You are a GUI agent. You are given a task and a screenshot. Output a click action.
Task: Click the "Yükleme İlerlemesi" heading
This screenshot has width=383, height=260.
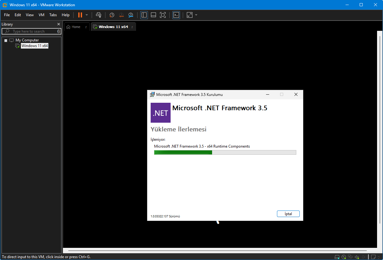click(178, 129)
